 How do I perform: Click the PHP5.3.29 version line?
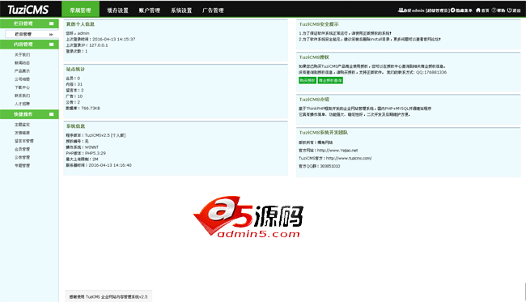click(x=86, y=153)
